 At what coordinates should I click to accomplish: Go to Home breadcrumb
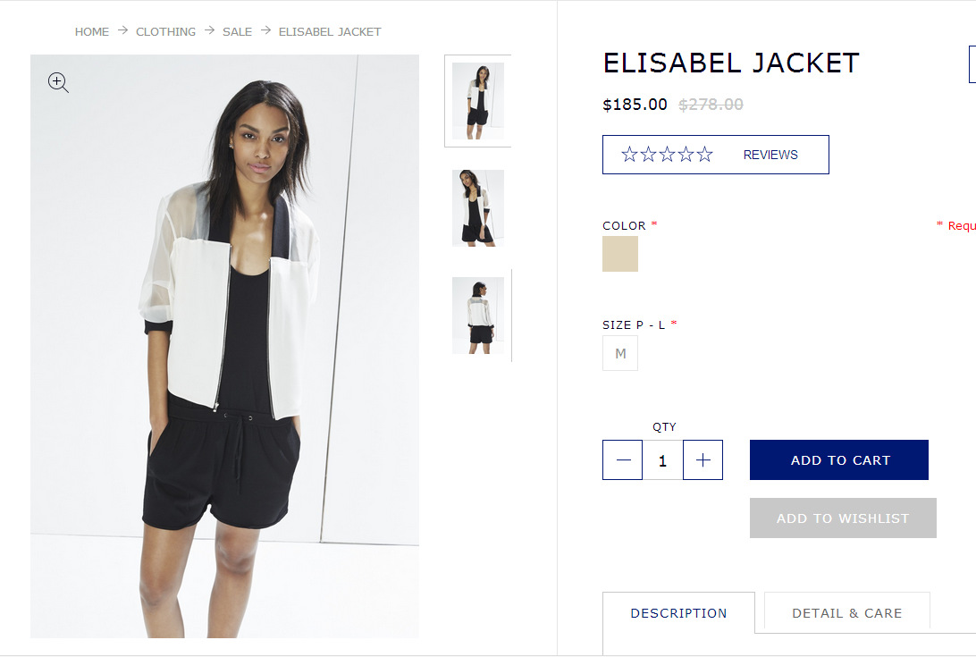(91, 32)
